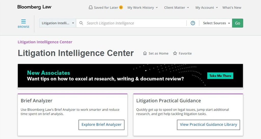The height and width of the screenshot is (139, 261).
Task: Open the What's New link
Action: 232,8
